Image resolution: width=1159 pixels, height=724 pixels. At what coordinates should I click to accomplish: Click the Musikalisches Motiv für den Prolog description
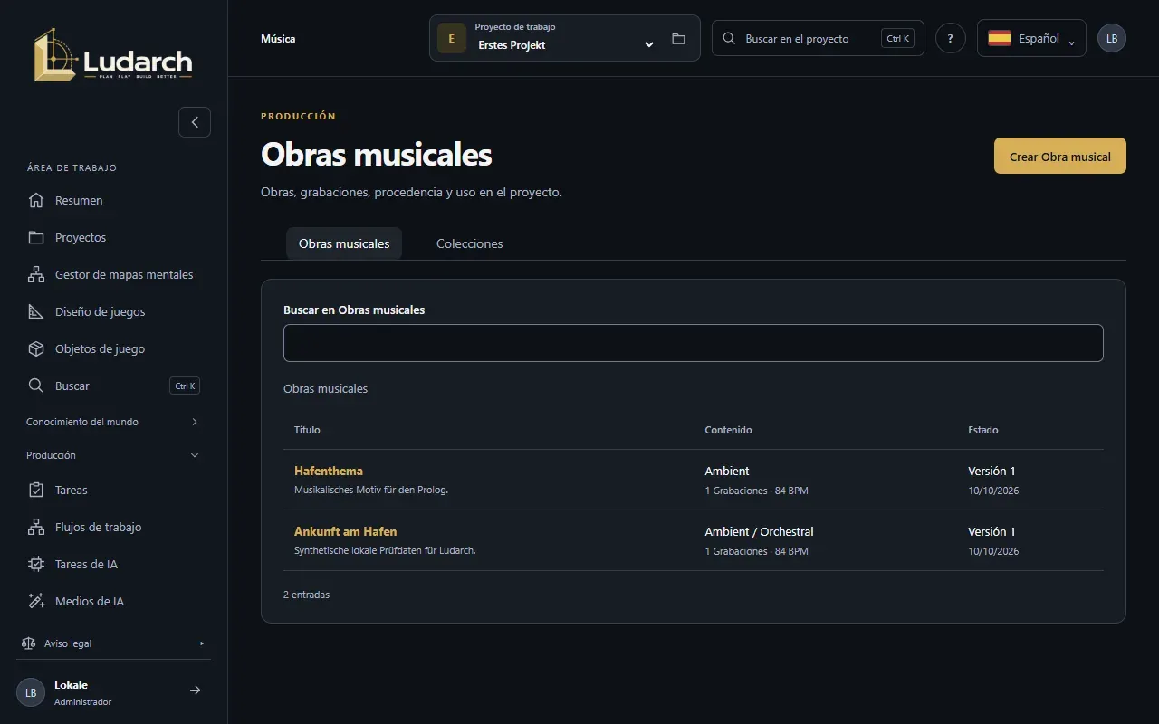[371, 491]
